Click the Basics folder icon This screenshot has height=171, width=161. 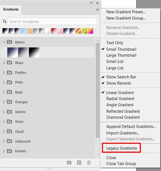[x=9, y=42]
